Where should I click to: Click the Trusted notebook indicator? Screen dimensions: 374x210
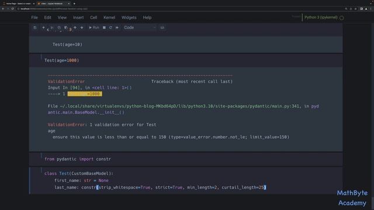point(296,17)
